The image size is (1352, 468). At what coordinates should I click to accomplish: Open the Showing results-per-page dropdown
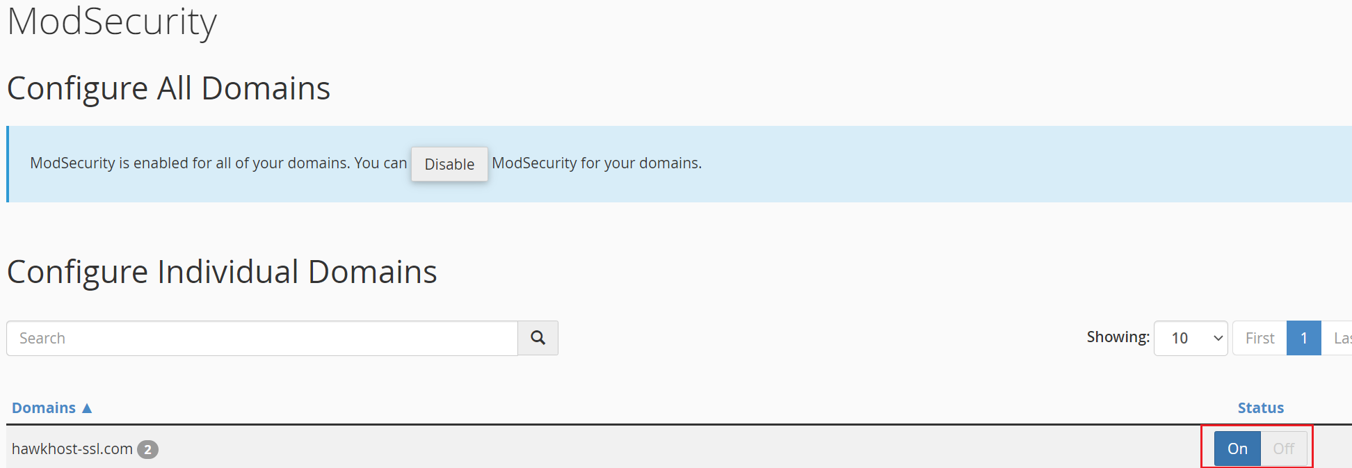tap(1190, 338)
